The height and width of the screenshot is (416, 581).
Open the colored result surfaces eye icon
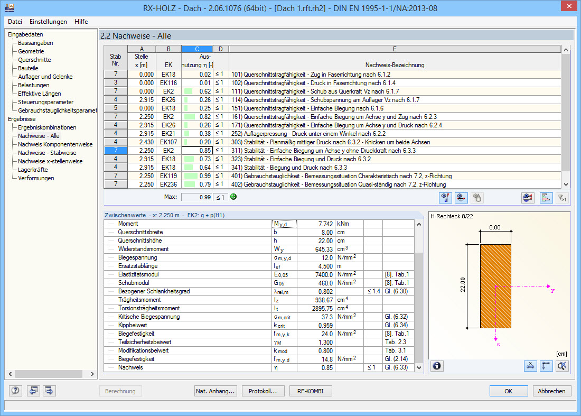[x=528, y=198]
